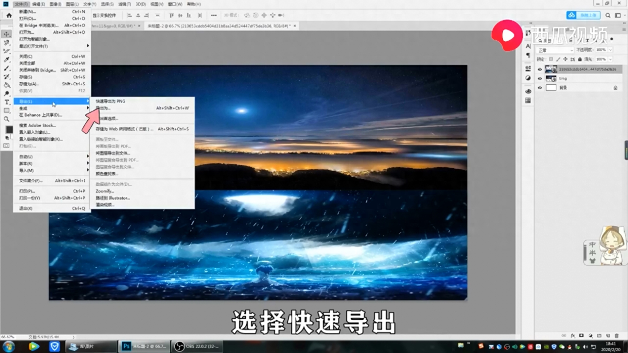Select the Zoom tool
The height and width of the screenshot is (353, 628).
(7, 119)
